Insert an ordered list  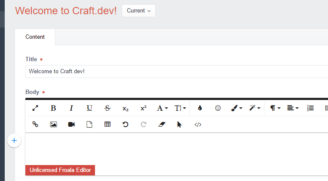coord(310,108)
